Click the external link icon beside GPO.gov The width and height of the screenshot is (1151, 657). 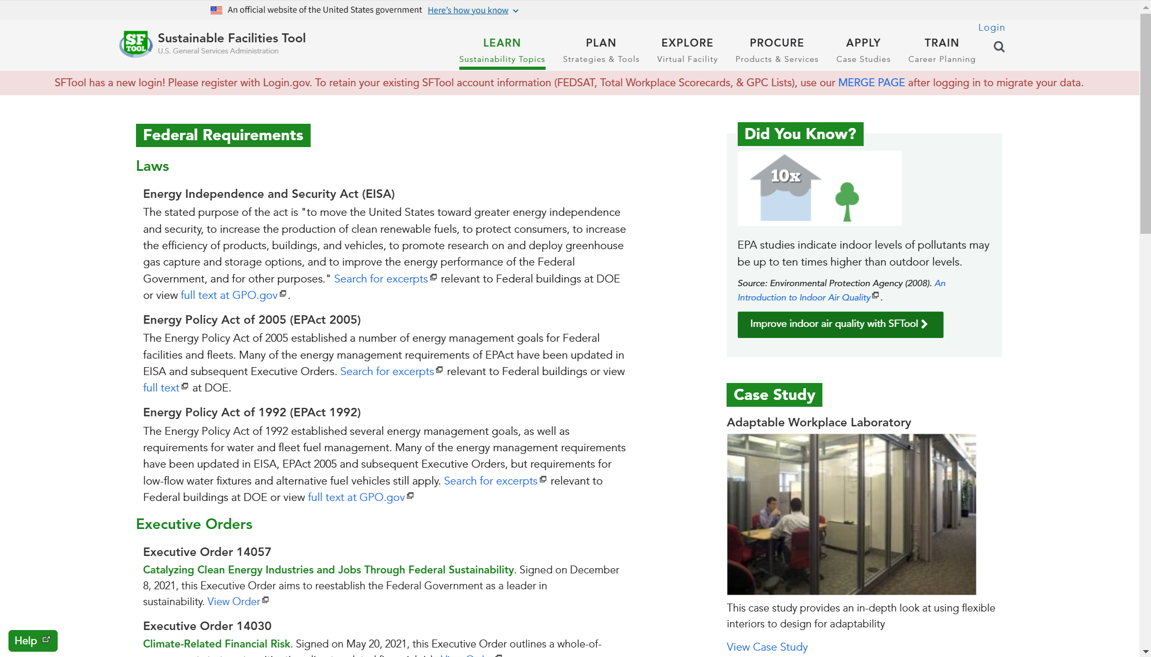283,293
